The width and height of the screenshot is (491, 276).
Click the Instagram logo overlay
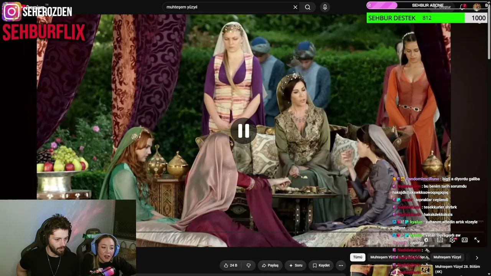12,11
